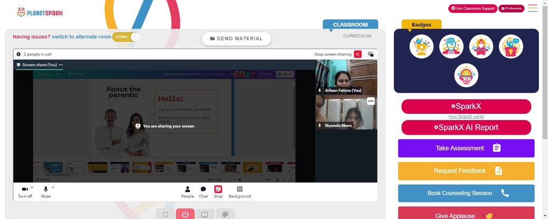Viewport: 548px width, 219px height.
Task: Click Request Feedback button
Action: tap(466, 171)
